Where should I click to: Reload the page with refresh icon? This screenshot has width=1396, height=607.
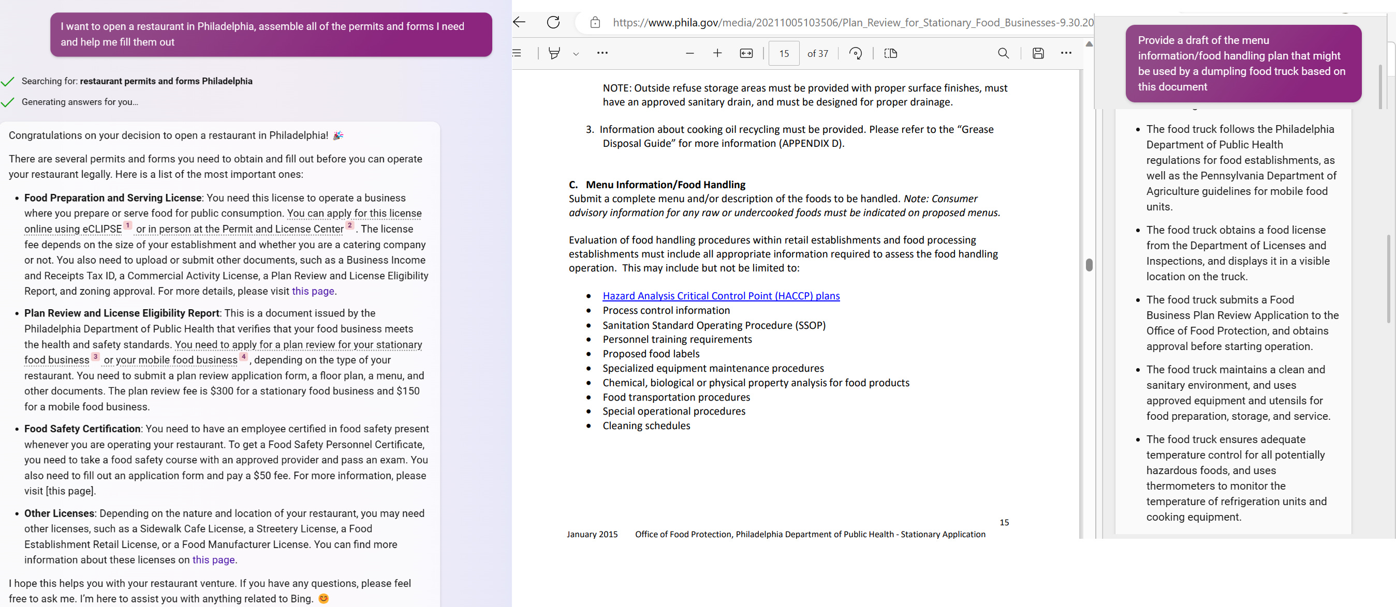pyautogui.click(x=553, y=22)
